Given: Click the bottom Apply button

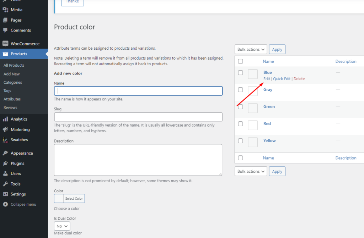Looking at the screenshot, I should pyautogui.click(x=277, y=171).
